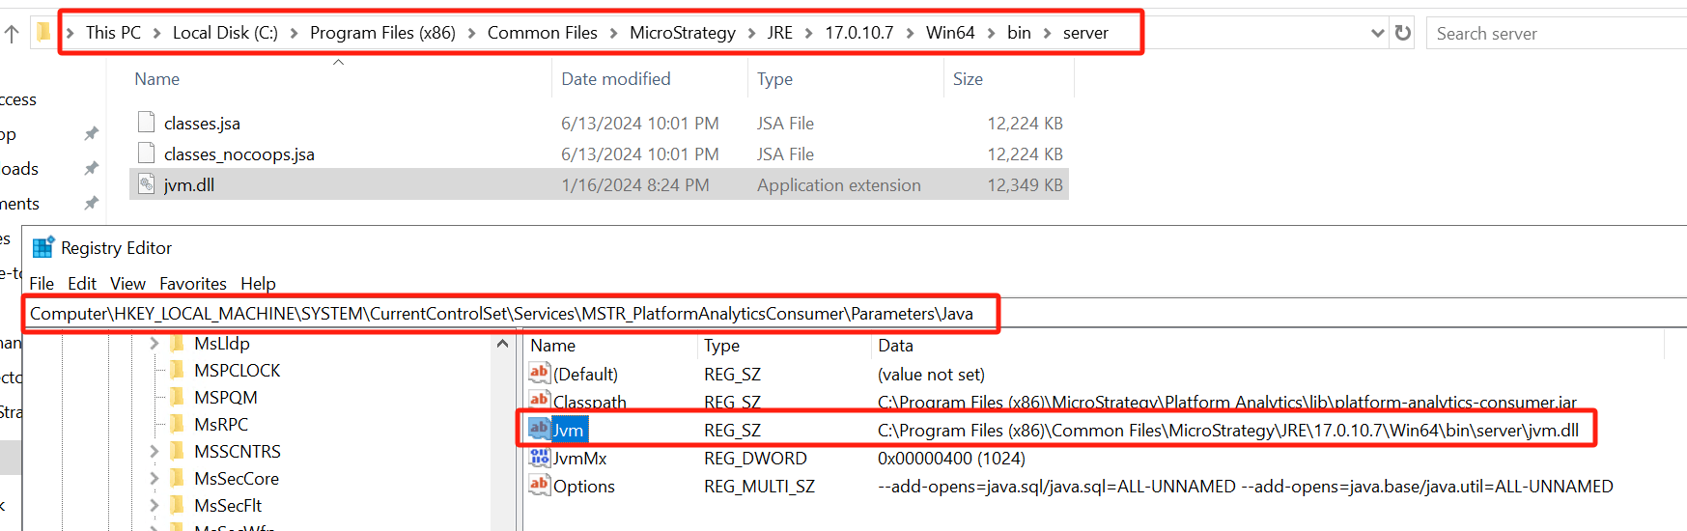Click the folder icon in address bar
Screen dimensions: 1687x531
click(43, 33)
